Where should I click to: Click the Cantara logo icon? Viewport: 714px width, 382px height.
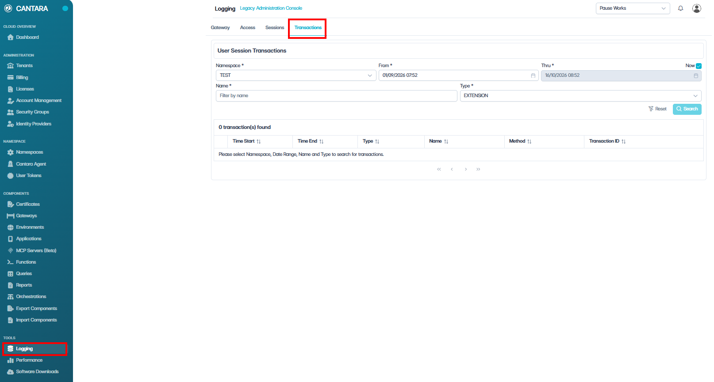(8, 8)
